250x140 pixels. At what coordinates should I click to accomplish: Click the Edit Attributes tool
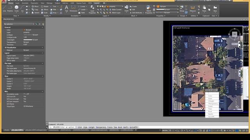[136, 12]
